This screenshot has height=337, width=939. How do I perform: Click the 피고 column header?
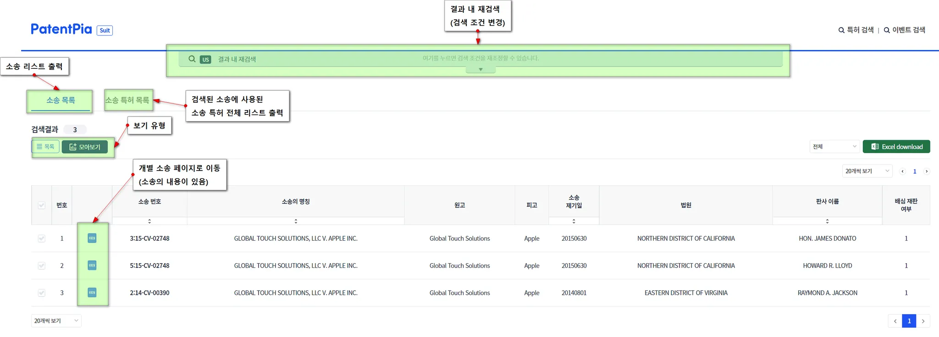tap(532, 205)
